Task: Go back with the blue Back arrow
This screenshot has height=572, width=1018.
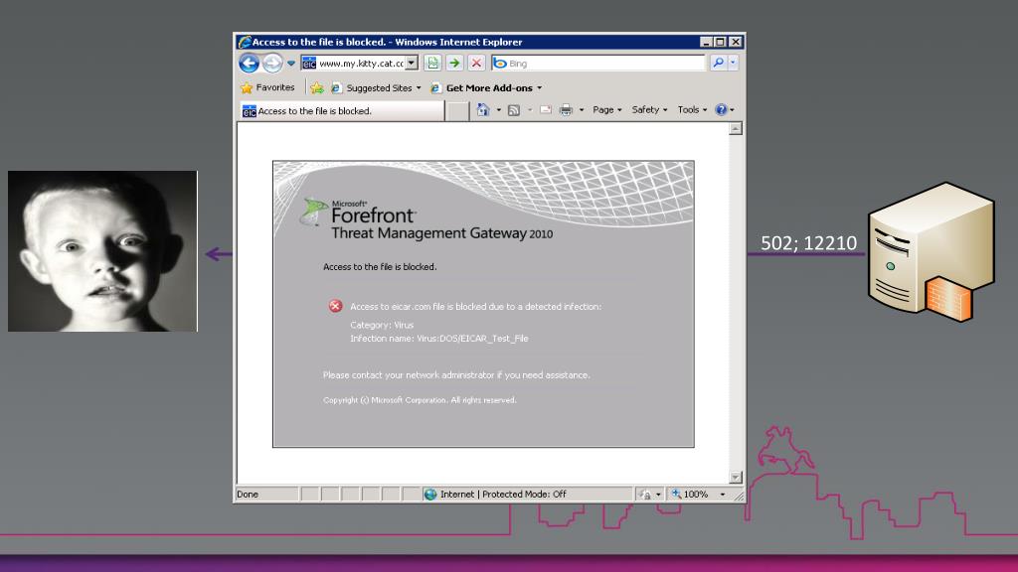Action: tap(249, 63)
